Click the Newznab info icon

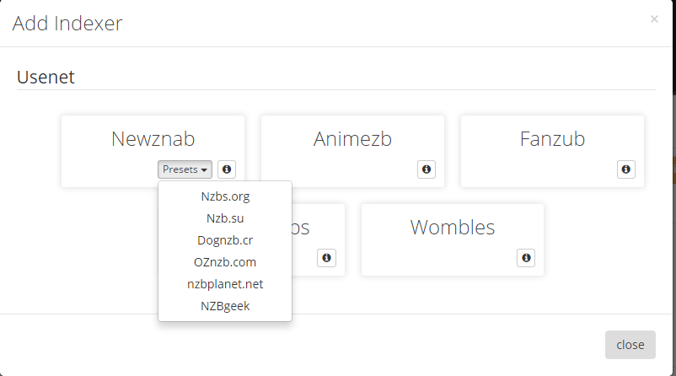227,169
